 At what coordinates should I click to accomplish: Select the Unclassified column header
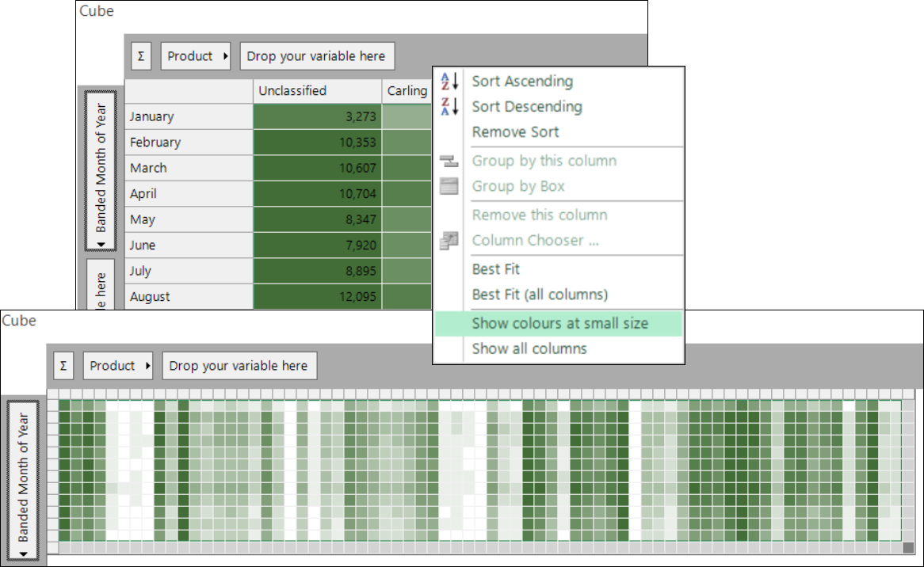(318, 91)
